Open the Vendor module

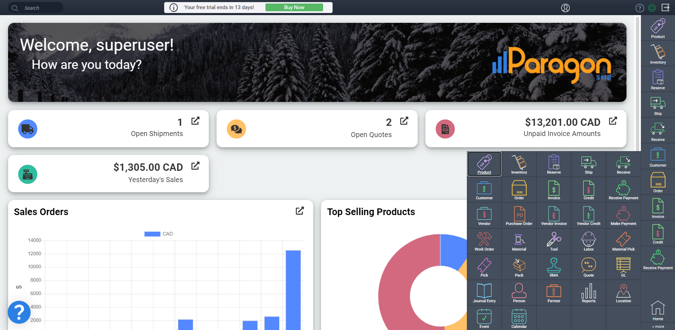[484, 215]
